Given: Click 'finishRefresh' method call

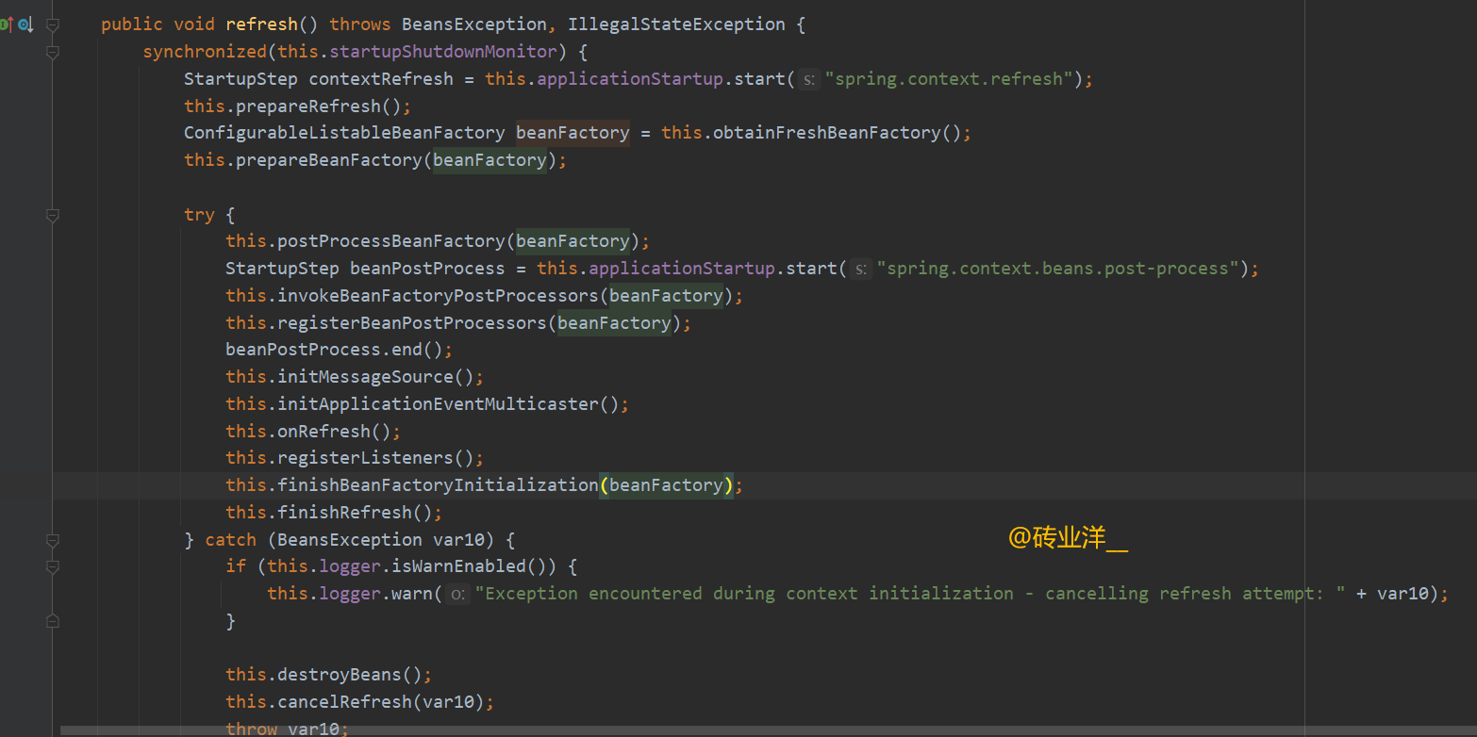Looking at the screenshot, I should pyautogui.click(x=344, y=513).
